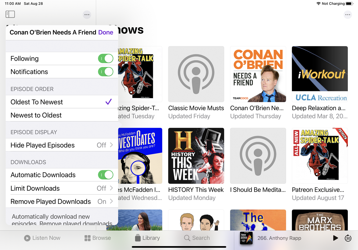This screenshot has height=250, width=358.
Task: Open the iWorkout UCLA Recreation artwork
Action: 320,74
